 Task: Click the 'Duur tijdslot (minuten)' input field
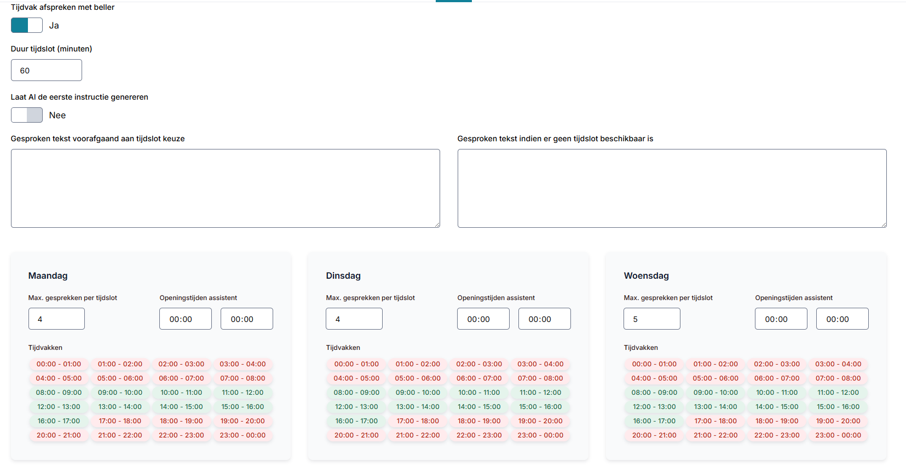coord(47,70)
